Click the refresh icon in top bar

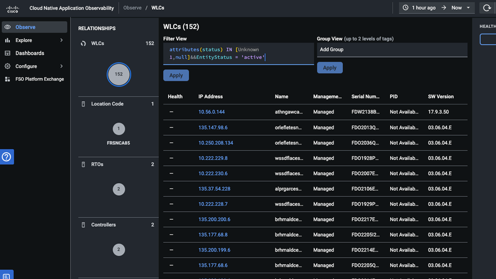pyautogui.click(x=487, y=8)
